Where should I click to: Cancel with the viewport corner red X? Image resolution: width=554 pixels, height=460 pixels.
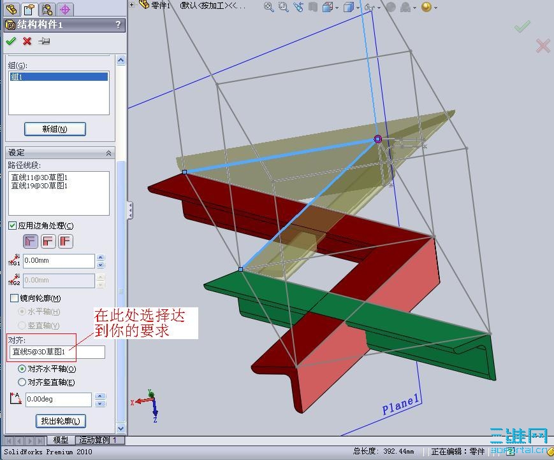click(x=543, y=46)
